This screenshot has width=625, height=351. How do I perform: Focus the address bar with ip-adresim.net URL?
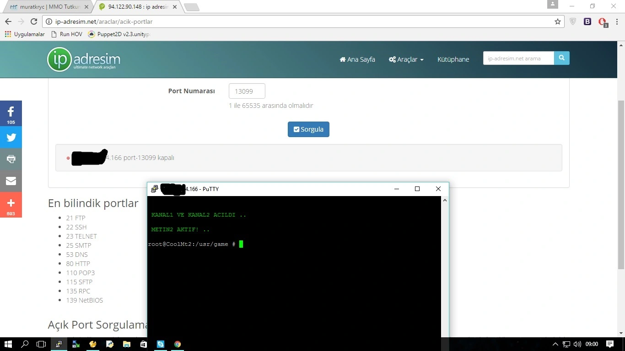tap(302, 21)
